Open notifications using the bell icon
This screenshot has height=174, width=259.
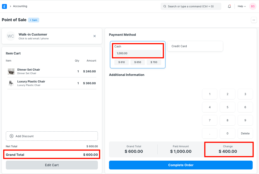(x=229, y=6)
